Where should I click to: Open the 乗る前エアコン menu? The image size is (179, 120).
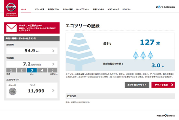54,9
